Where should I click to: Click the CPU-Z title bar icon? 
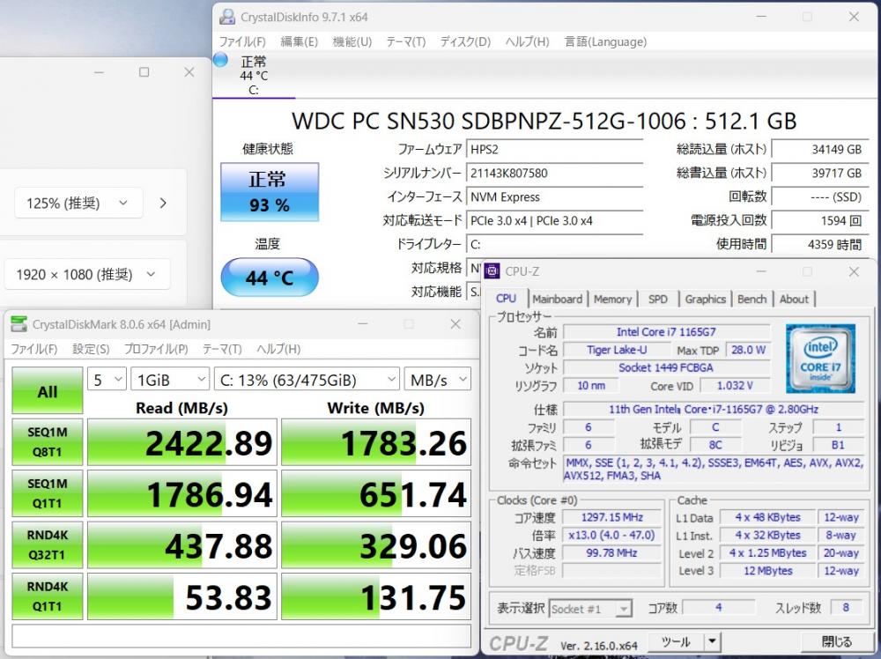click(492, 271)
